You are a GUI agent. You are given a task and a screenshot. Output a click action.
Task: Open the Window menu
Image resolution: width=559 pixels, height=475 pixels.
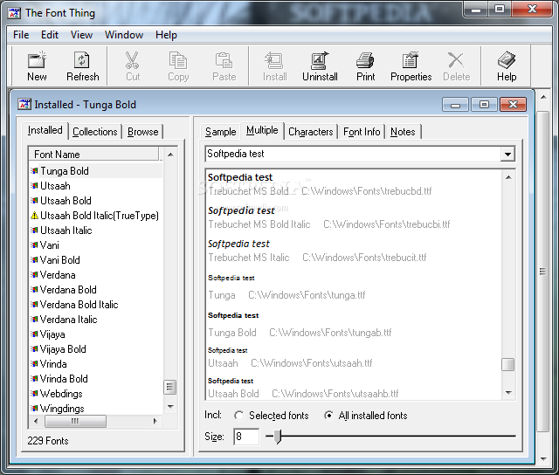point(124,35)
